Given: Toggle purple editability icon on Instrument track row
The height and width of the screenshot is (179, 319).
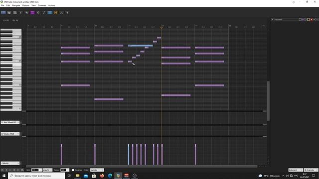Looking at the screenshot, I should coord(303,19).
